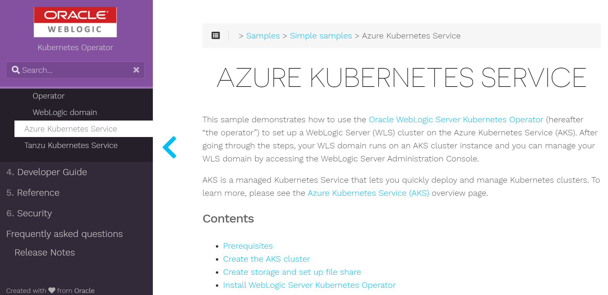The image size is (608, 295).
Task: Go to Samples breadcrumb link
Action: pyautogui.click(x=263, y=36)
